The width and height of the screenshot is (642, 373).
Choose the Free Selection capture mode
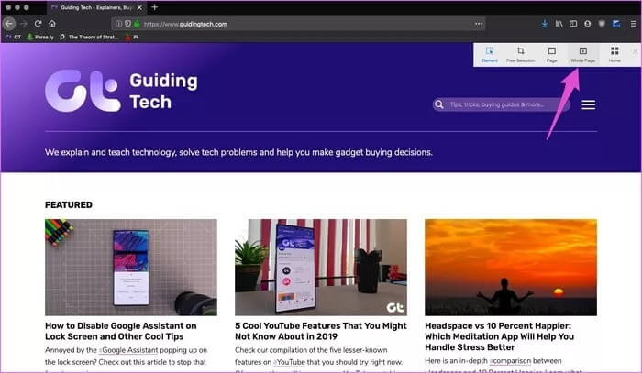520,54
